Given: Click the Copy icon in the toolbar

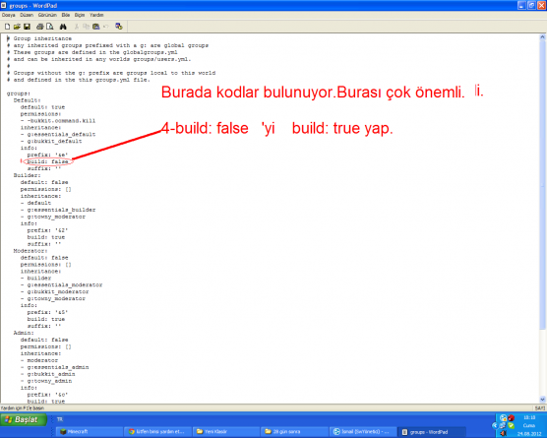Looking at the screenshot, I should [87, 27].
